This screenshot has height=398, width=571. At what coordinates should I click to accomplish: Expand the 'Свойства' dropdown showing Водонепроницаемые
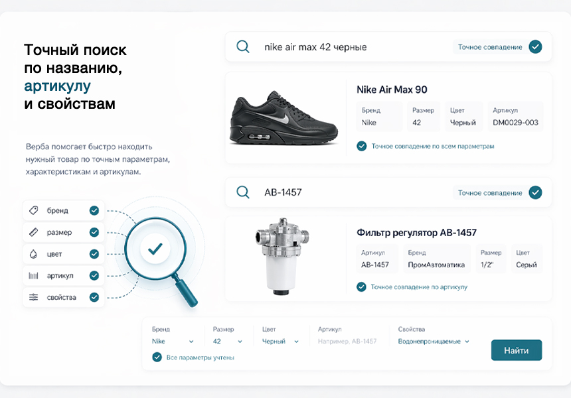[x=434, y=341]
